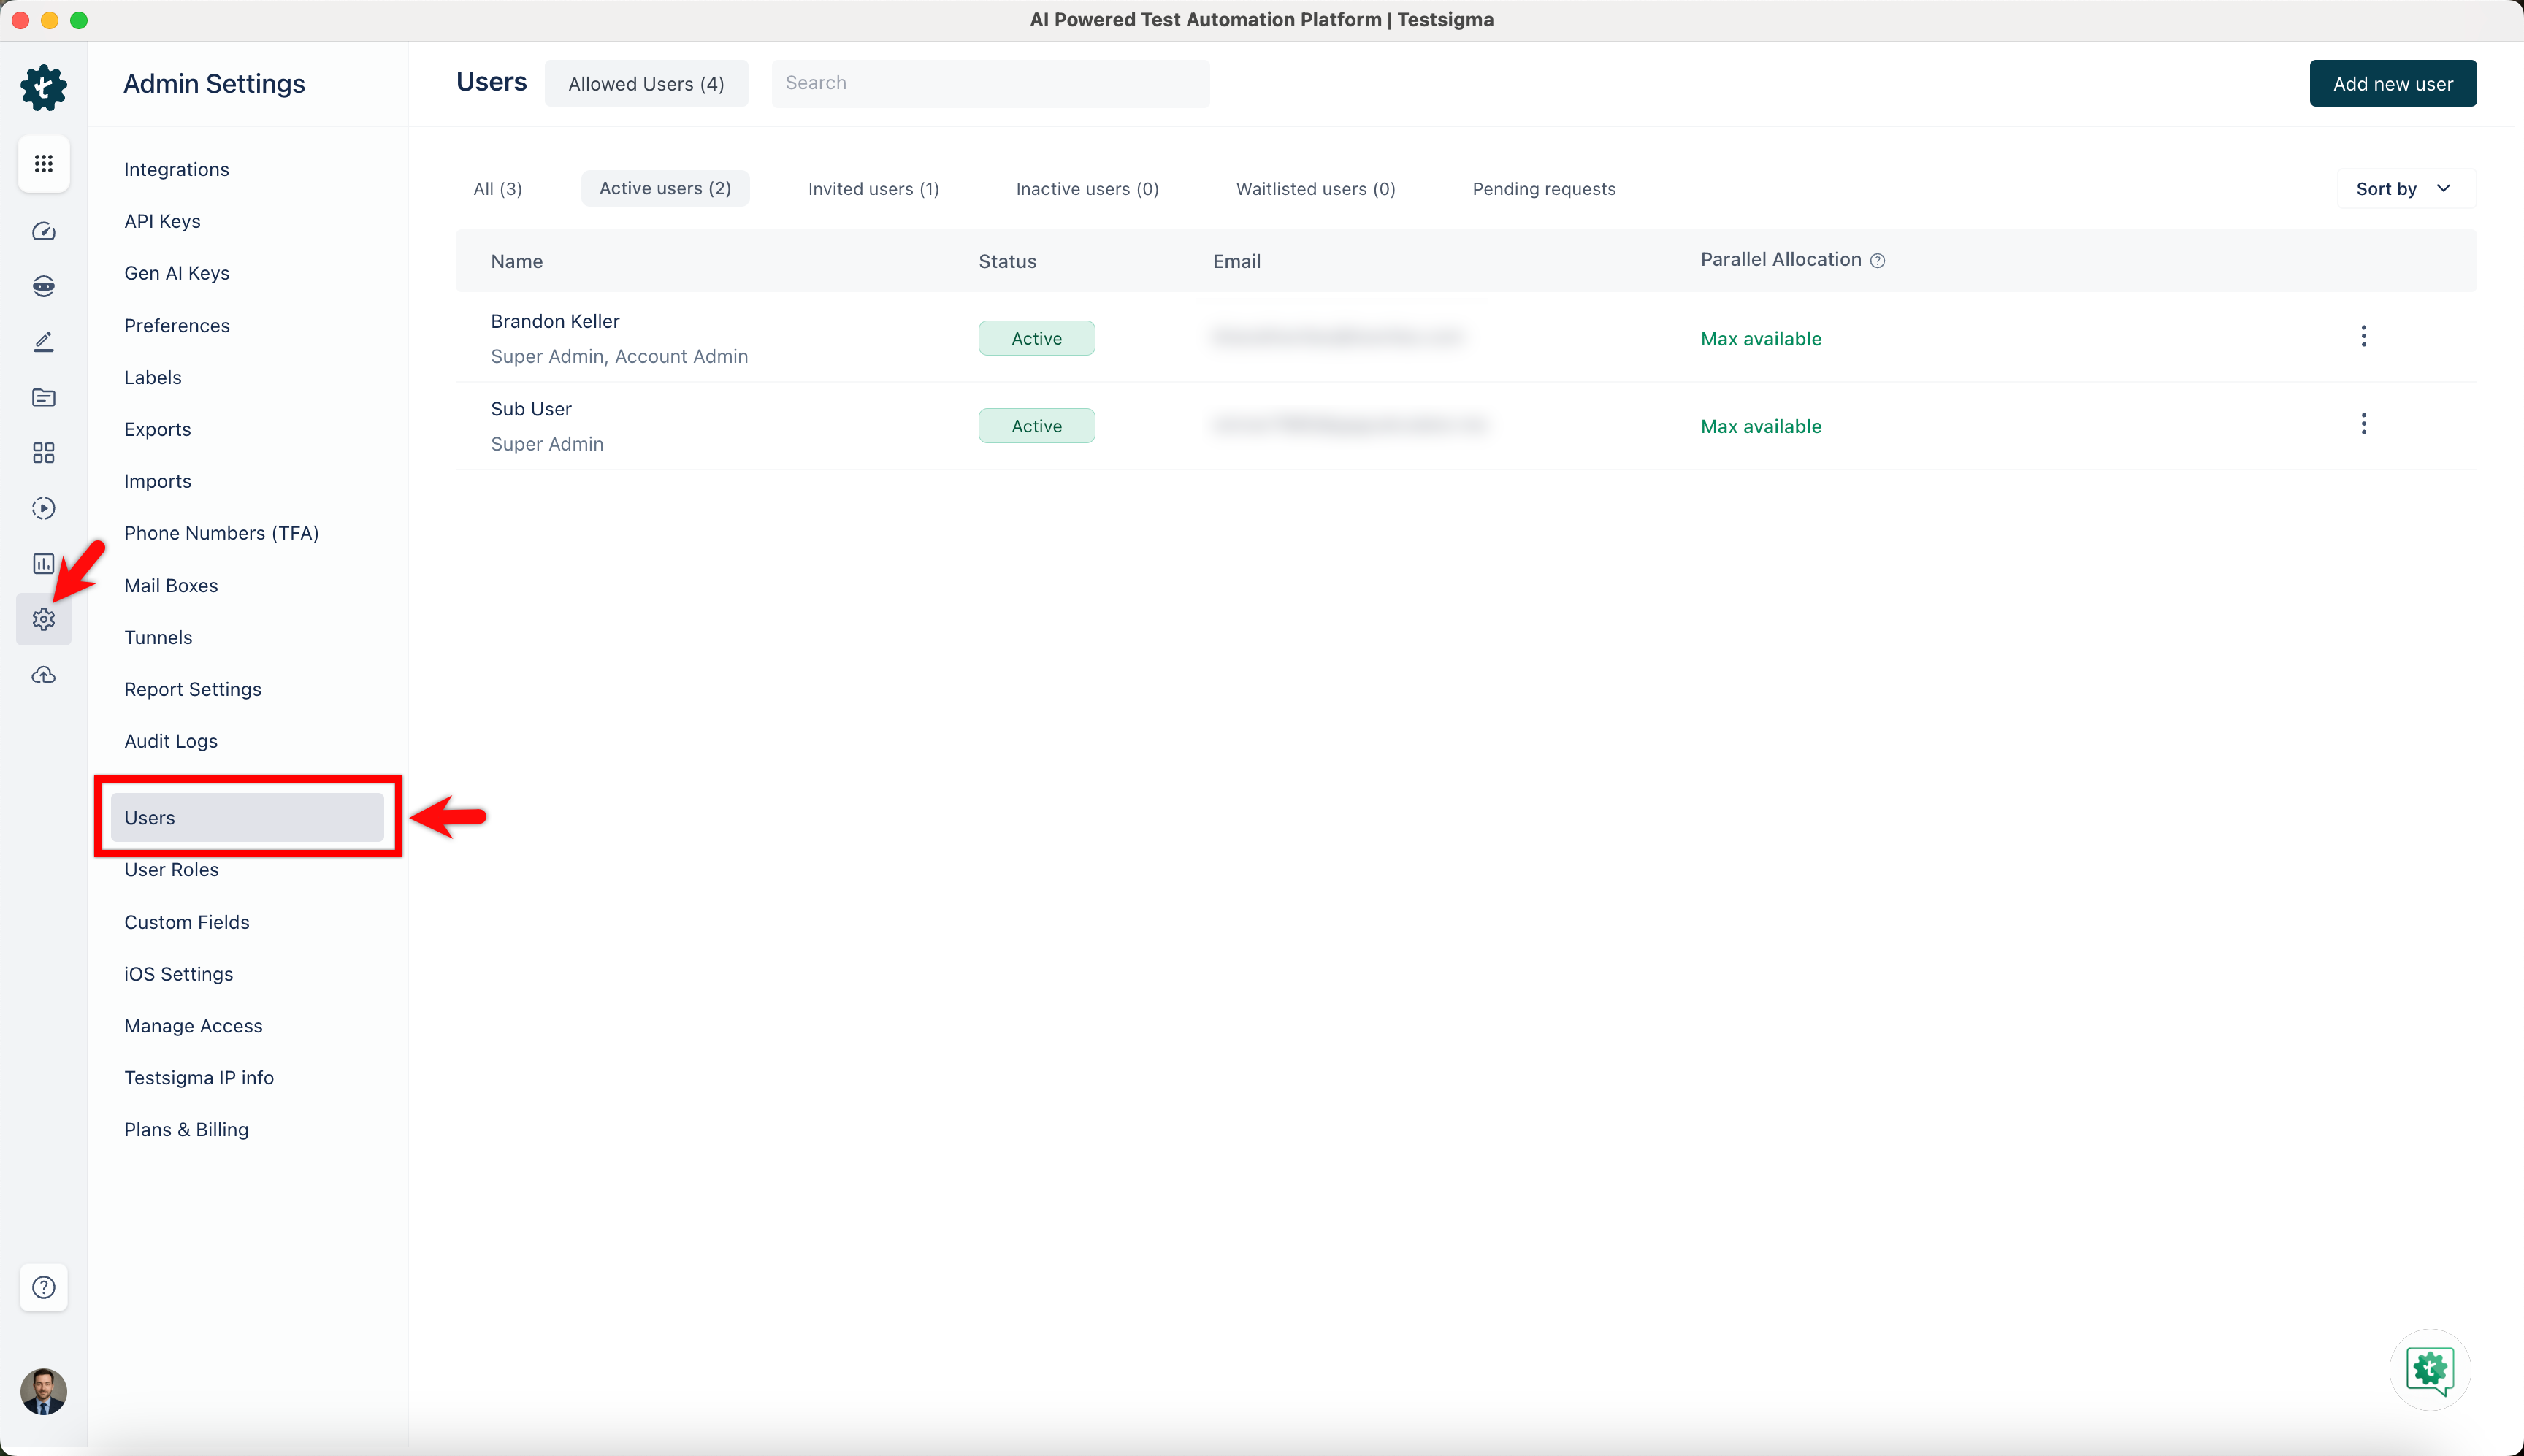Select Users in the settings menu
Viewport: 2524px width, 1456px height.
coord(247,817)
